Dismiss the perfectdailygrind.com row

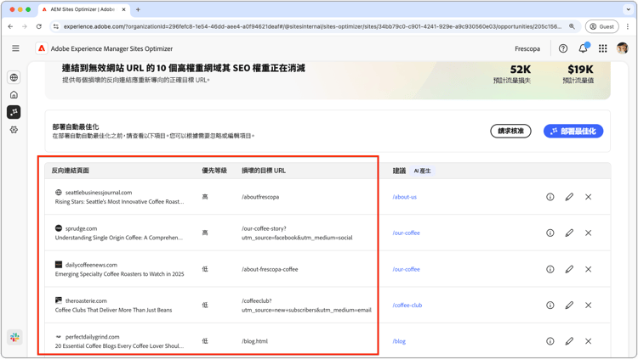point(589,341)
